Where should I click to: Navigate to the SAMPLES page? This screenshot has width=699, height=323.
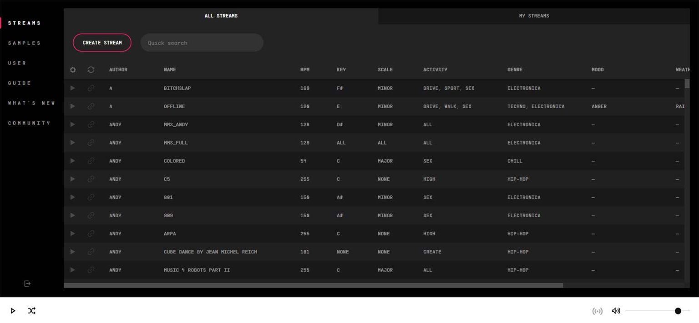tap(24, 43)
